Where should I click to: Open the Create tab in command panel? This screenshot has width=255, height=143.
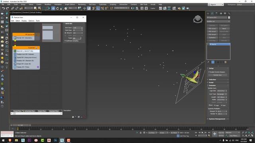click(x=208, y=14)
